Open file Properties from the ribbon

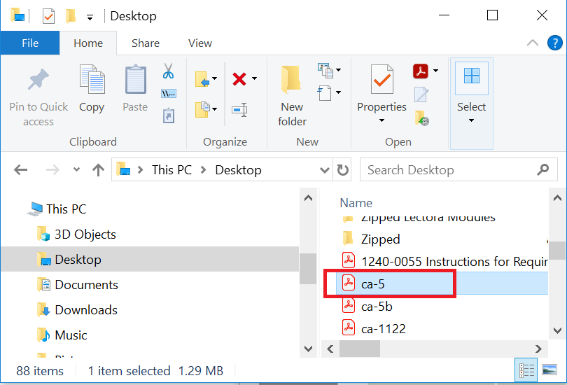tap(381, 94)
